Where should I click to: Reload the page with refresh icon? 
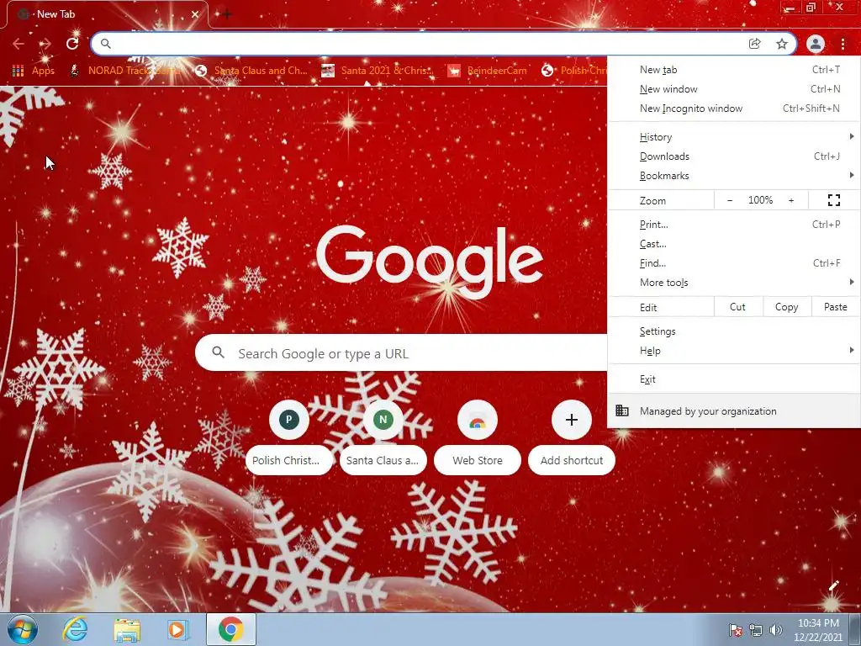(72, 44)
